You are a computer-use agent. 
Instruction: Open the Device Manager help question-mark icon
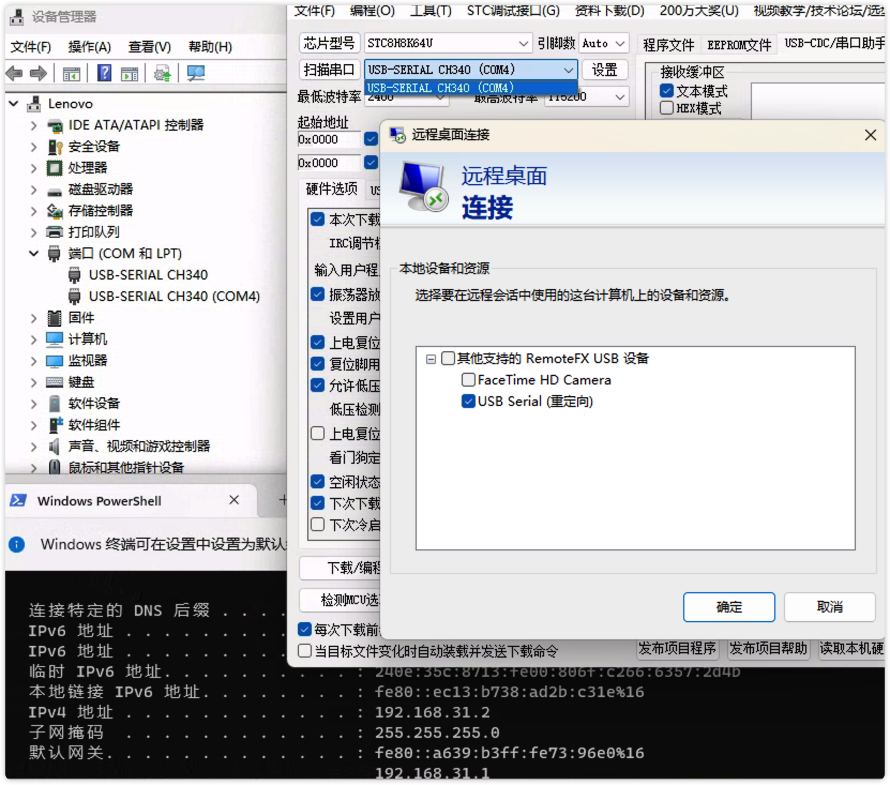coord(104,73)
